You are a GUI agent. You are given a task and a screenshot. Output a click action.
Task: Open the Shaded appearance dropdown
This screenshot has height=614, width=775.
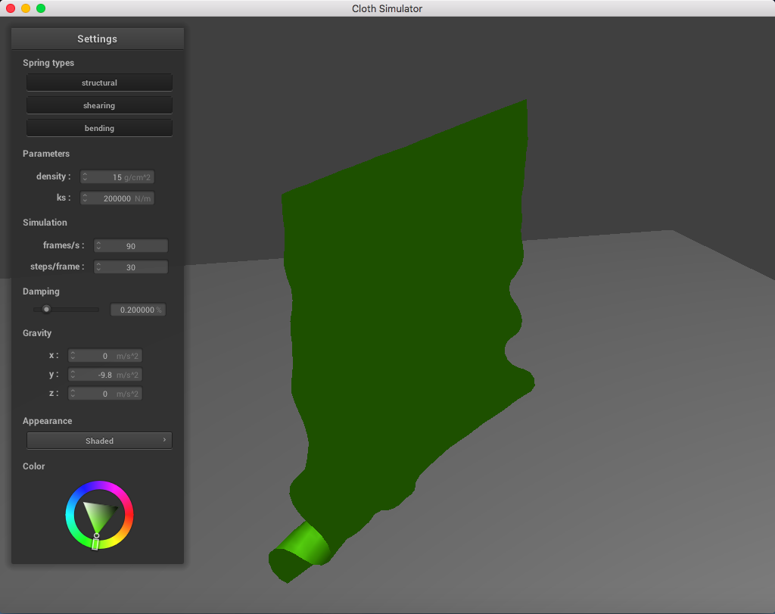99,441
